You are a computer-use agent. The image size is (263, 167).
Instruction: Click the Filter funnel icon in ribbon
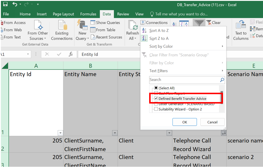199,23
